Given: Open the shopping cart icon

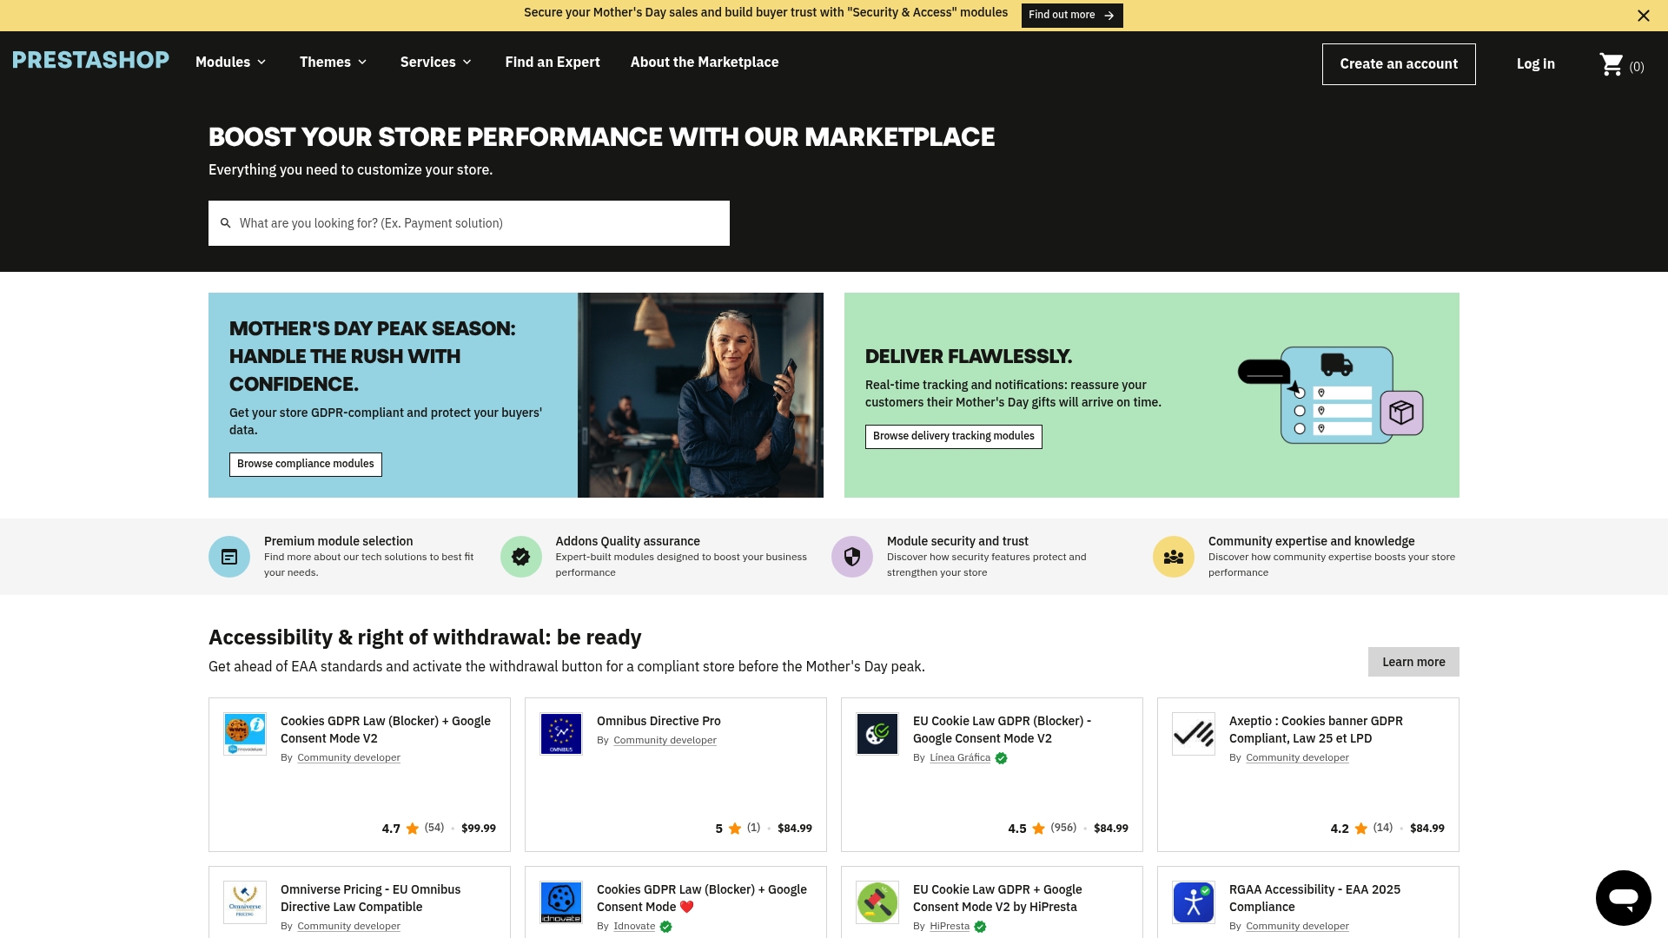Looking at the screenshot, I should tap(1612, 64).
